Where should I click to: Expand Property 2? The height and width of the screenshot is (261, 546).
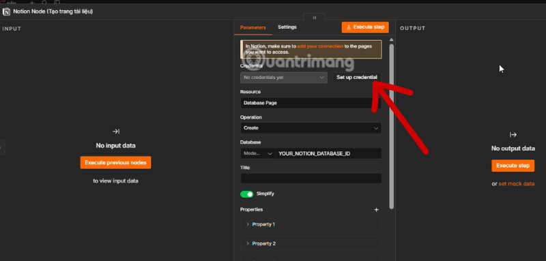click(311, 244)
